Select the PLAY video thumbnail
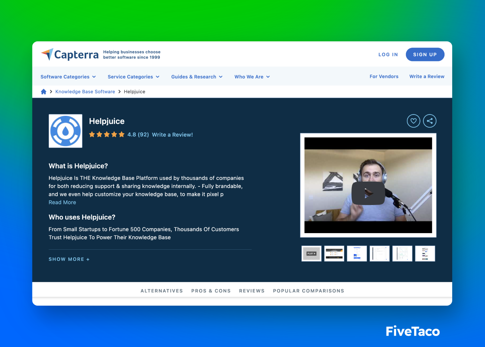 (311, 253)
